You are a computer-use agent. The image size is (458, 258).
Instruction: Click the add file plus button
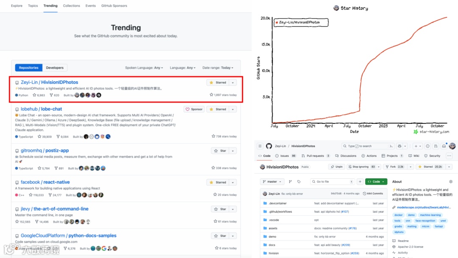[360, 182]
